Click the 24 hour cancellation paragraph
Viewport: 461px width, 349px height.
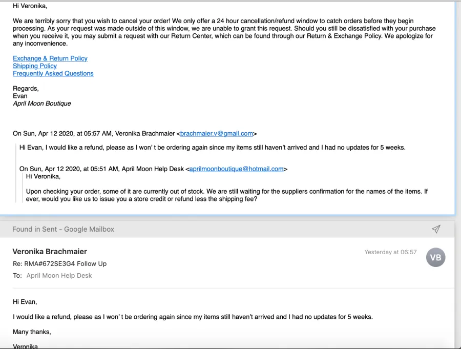(x=224, y=32)
